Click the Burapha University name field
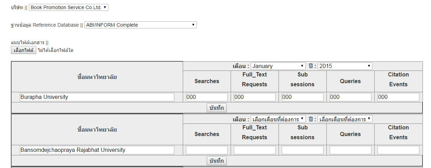Image resolution: width=431 pixels, height=168 pixels. tap(97, 97)
